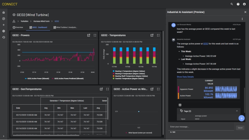Expand the left sidebar with bottom chevron
The width and height of the screenshot is (249, 140).
click(x=3, y=136)
